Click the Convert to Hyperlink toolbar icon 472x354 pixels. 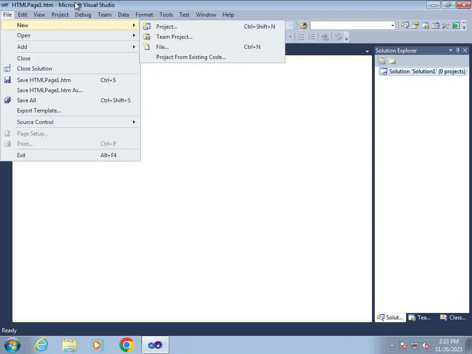click(x=325, y=37)
